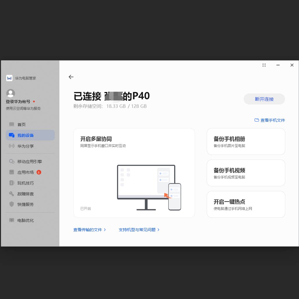Click the back arrow above the device name
This screenshot has width=299, height=299.
[71, 77]
